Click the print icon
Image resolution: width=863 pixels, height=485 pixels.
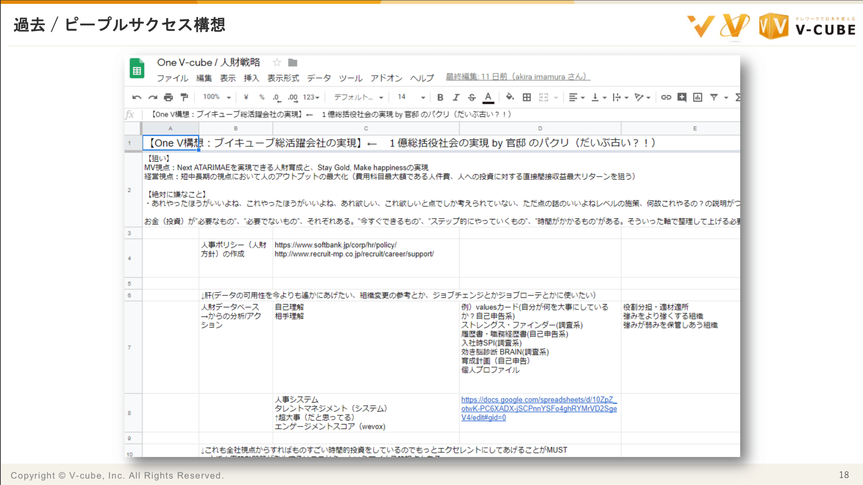(168, 97)
